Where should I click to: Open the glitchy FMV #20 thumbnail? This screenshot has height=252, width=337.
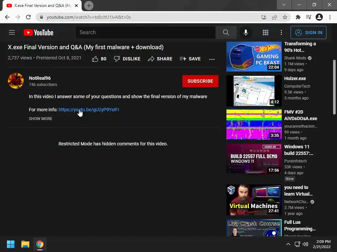point(254,124)
